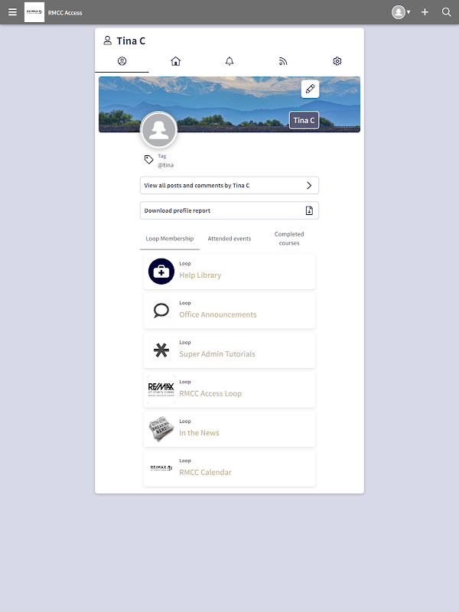
Task: Click the plus create icon
Action: pos(425,12)
